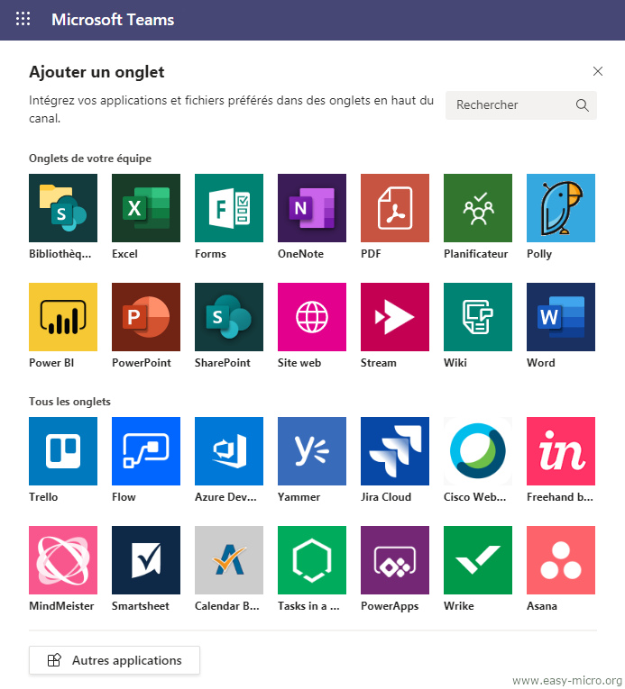Image resolution: width=625 pixels, height=689 pixels.
Task: Select the Stream app icon
Action: click(x=395, y=317)
